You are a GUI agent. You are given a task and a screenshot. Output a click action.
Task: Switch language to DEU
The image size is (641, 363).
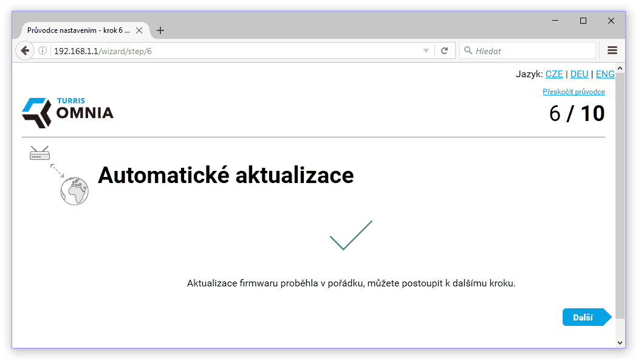(579, 74)
